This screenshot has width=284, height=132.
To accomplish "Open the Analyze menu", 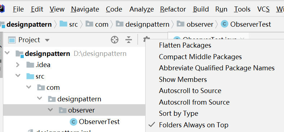I will (142, 9).
